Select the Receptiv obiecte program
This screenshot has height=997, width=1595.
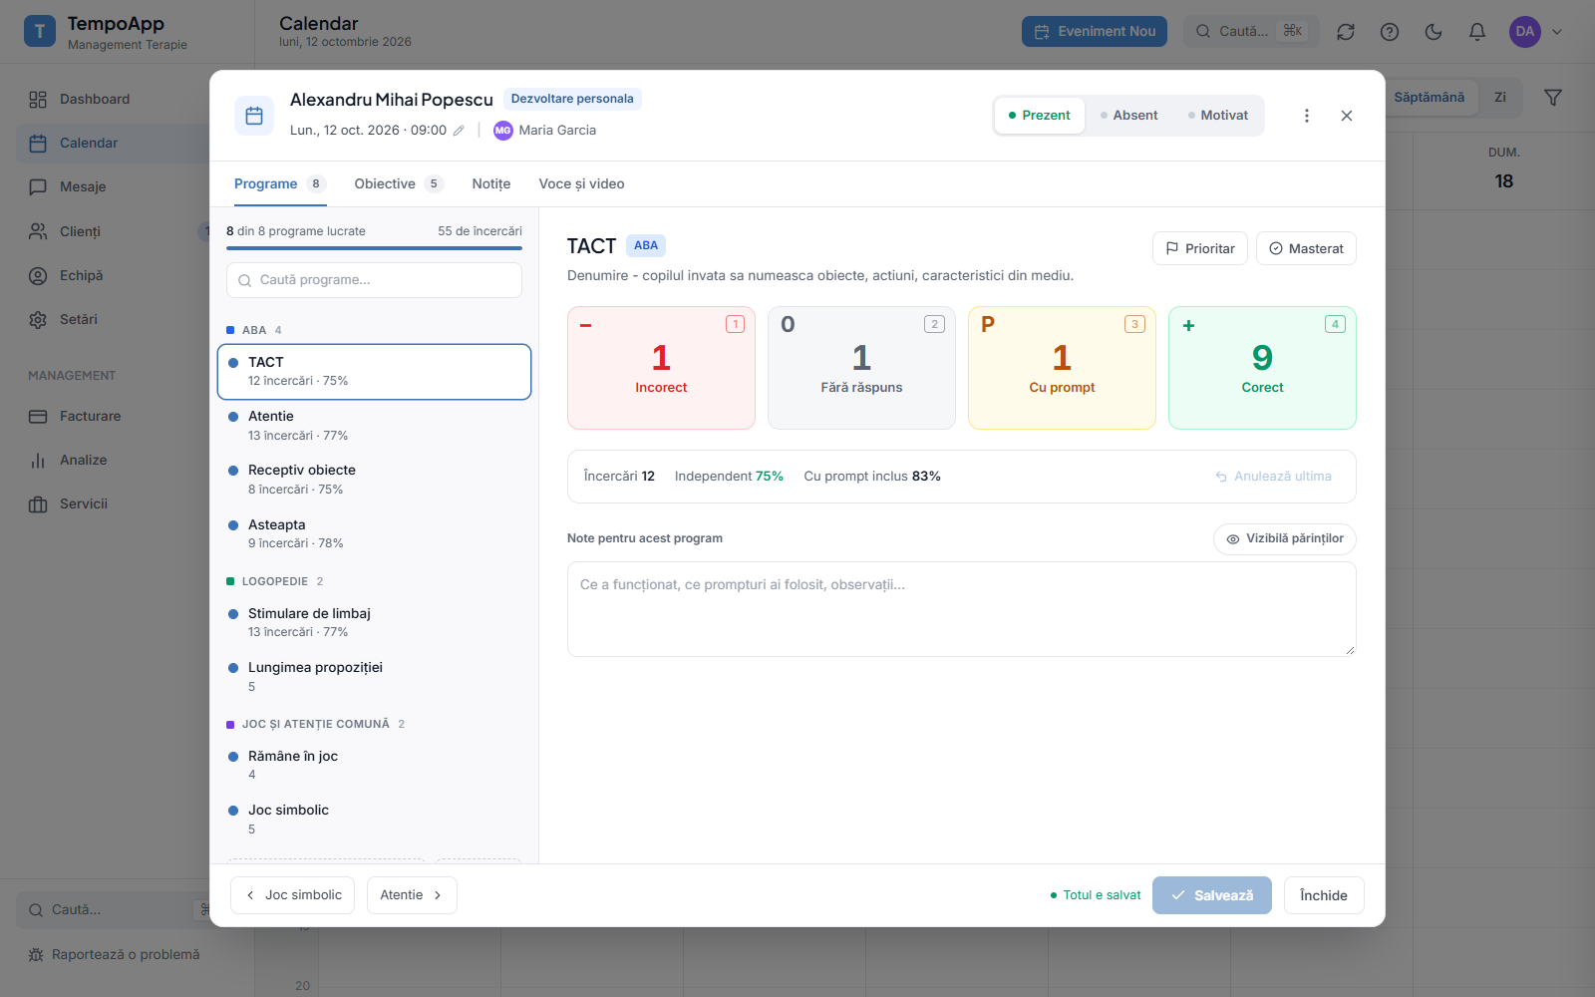click(x=374, y=480)
